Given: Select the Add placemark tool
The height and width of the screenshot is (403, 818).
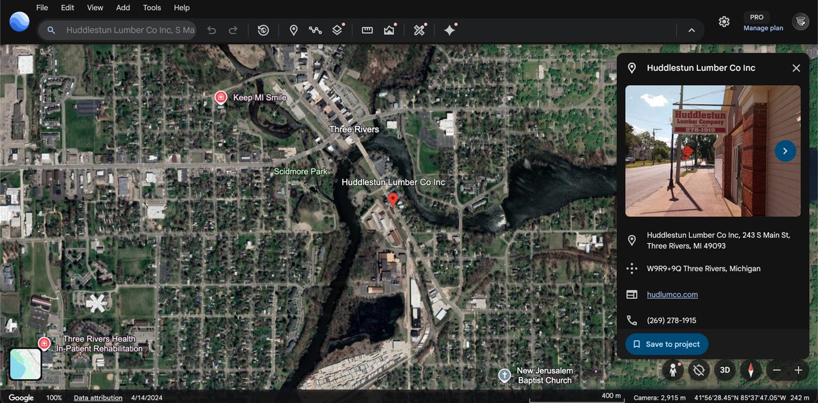Looking at the screenshot, I should (x=294, y=30).
